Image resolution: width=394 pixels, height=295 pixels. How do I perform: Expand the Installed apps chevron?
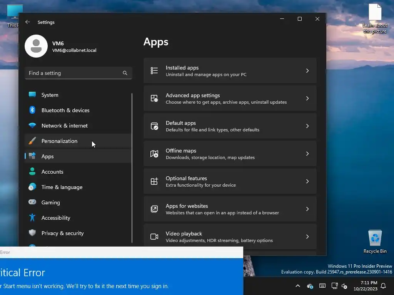click(307, 71)
